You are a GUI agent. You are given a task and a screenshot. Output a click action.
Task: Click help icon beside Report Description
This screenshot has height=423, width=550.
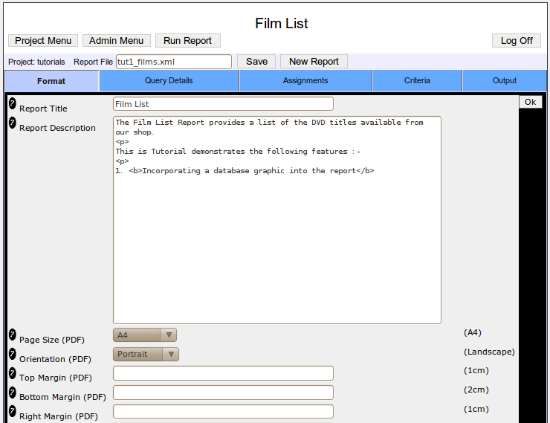13,123
